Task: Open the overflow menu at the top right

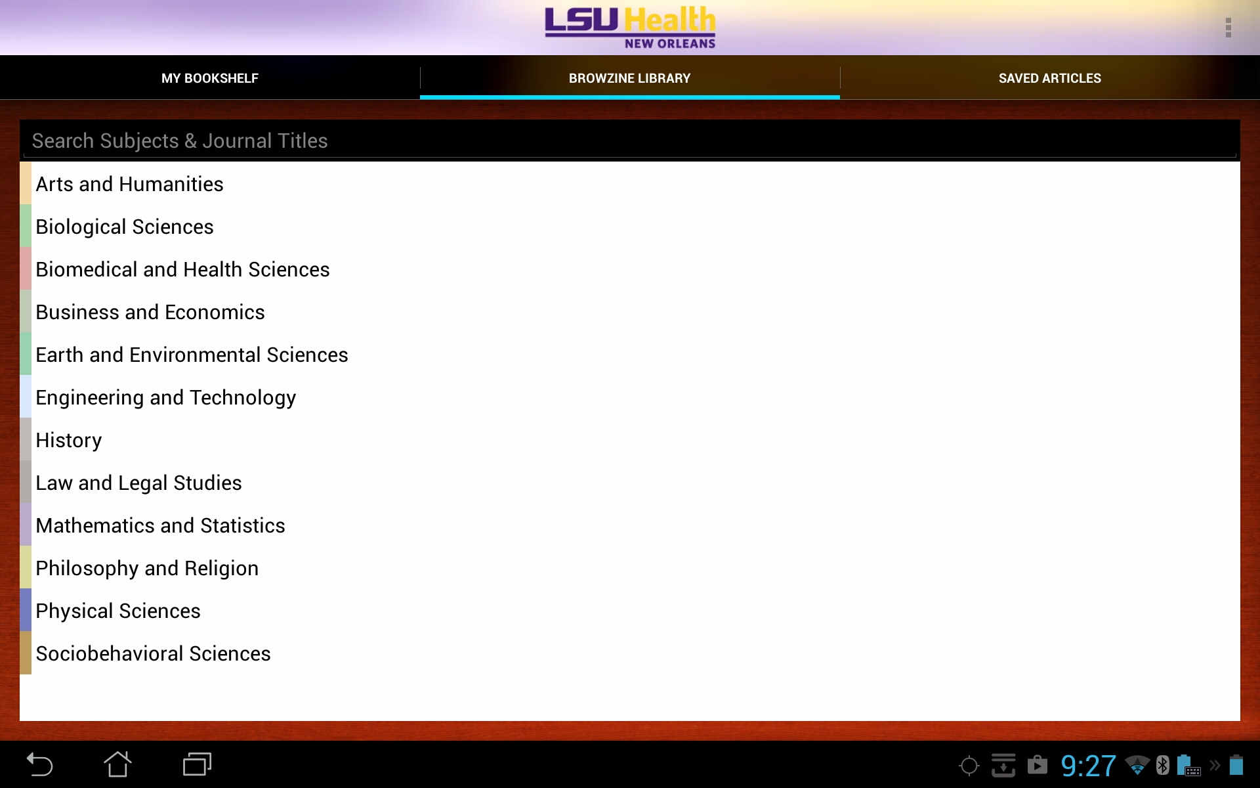Action: [1228, 28]
